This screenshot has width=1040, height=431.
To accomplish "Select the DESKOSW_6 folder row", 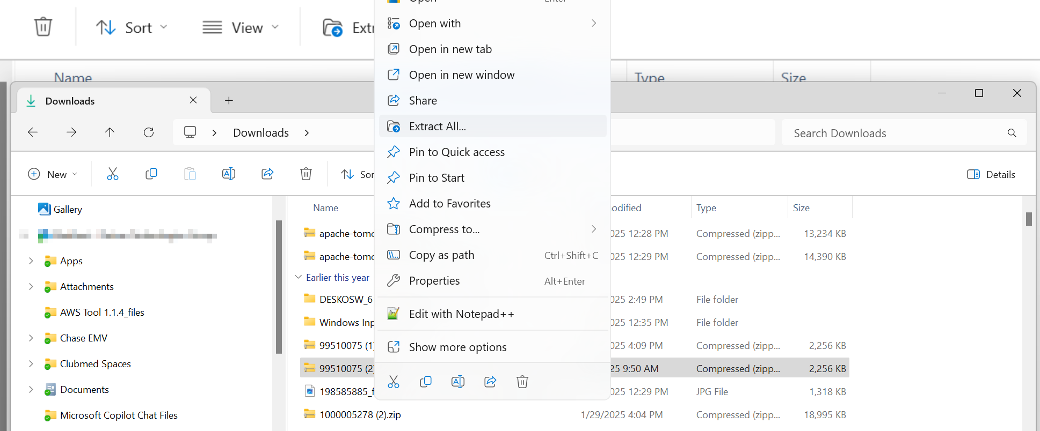I will [574, 299].
